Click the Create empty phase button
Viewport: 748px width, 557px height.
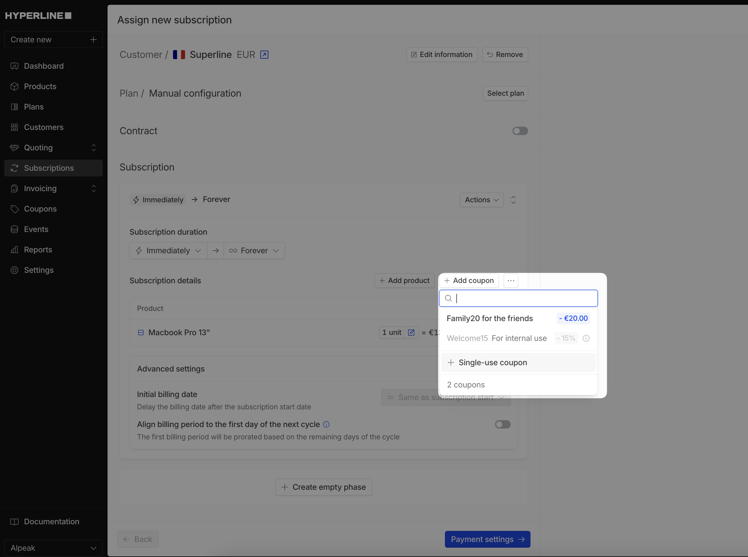click(x=323, y=487)
